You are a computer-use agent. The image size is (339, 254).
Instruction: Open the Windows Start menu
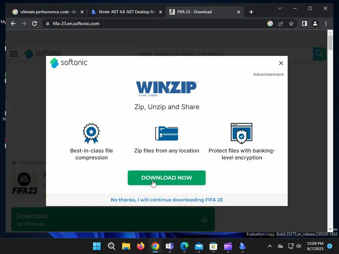point(97,246)
